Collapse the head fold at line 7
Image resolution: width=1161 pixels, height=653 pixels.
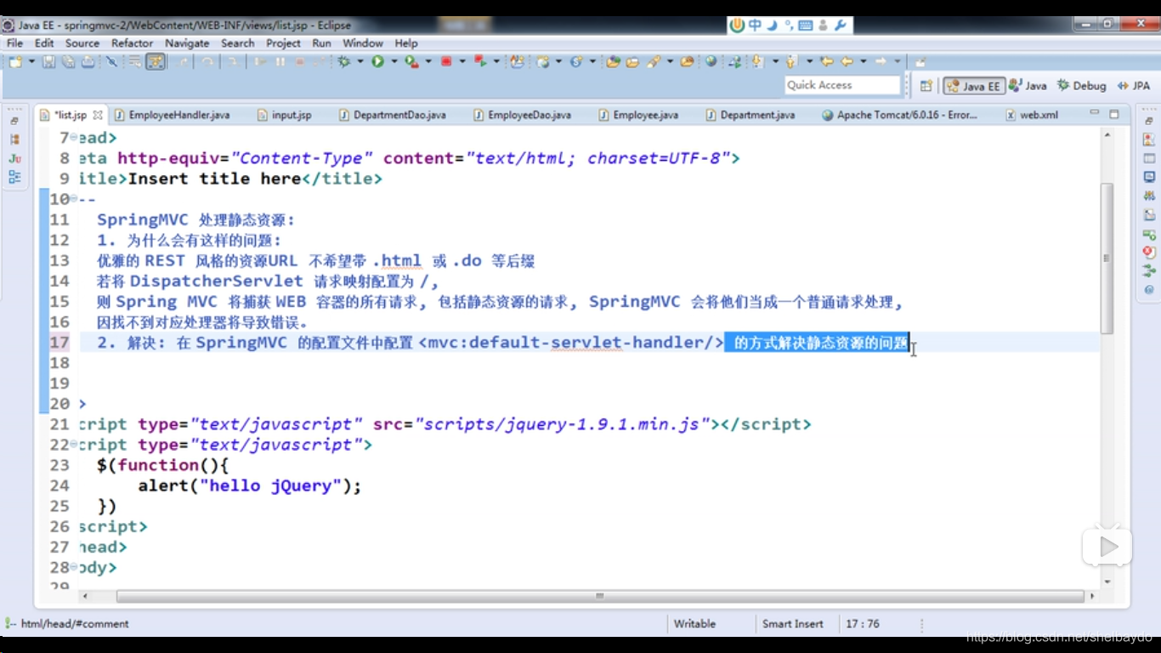pos(75,138)
